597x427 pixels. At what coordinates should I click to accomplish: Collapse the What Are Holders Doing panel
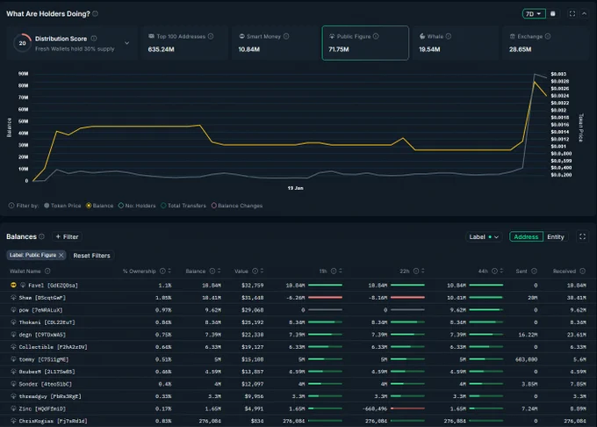pos(584,14)
